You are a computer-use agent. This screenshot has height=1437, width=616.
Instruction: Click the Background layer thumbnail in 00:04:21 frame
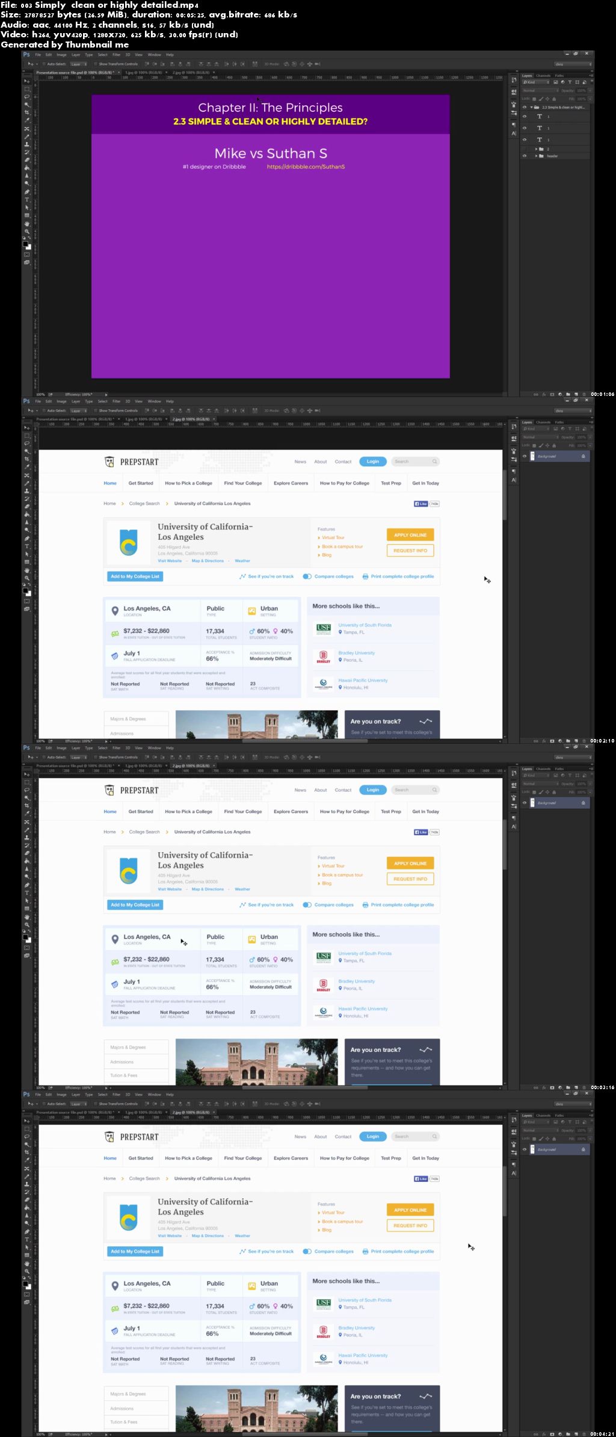pos(532,1149)
